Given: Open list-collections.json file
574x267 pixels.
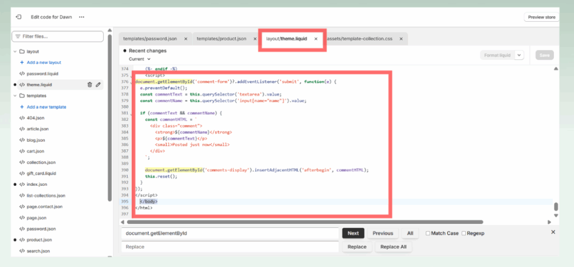Looking at the screenshot, I should pos(46,196).
